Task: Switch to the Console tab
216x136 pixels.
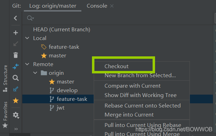Action: tap(97, 6)
